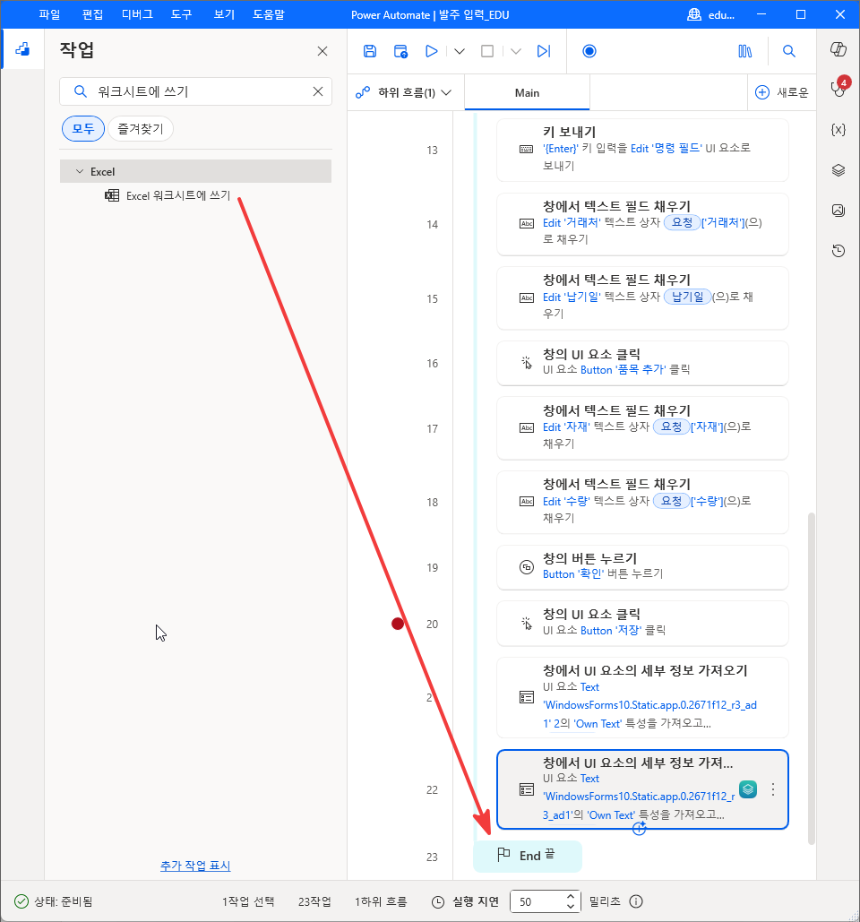Screen dimensions: 860x922
Task: Toggle the breakpoint dot on line 20
Action: [x=398, y=624]
